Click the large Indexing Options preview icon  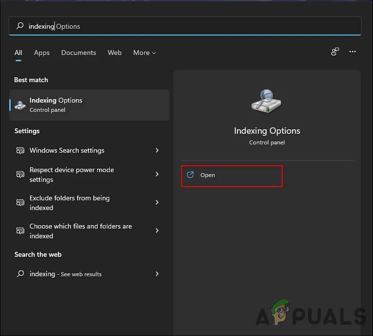pos(267,101)
